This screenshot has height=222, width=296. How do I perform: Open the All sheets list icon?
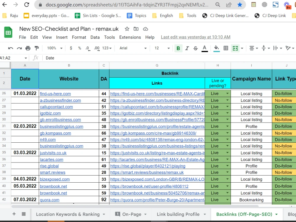pyautogui.click(x=24, y=214)
